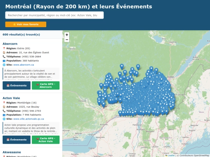The image size is (210, 157).
Task: Click Abercorn description text block
Action: coord(31,74)
